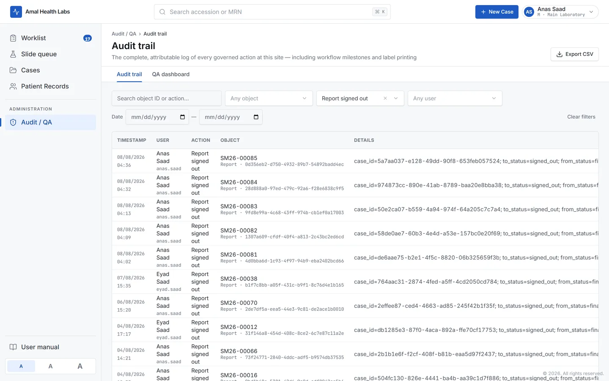
Task: Click the Slide queue flask icon
Action: pos(13,54)
